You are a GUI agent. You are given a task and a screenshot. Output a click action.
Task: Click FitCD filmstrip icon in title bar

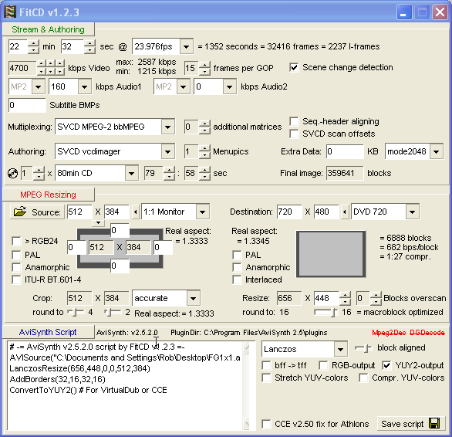(x=10, y=12)
